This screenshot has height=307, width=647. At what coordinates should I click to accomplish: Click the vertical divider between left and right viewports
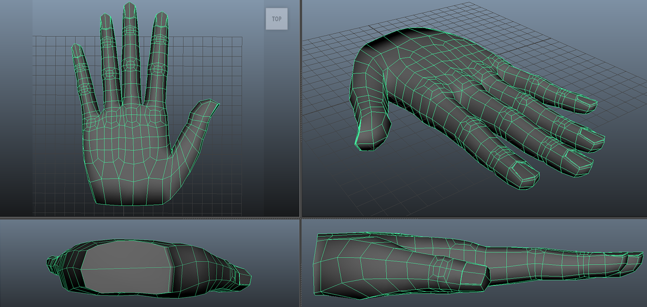pos(300,108)
